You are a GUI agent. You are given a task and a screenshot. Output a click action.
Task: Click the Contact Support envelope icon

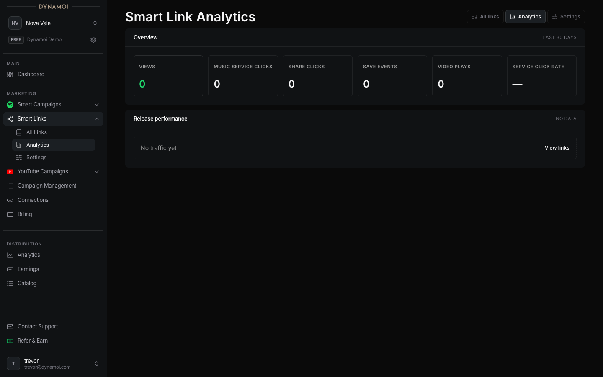point(10,327)
